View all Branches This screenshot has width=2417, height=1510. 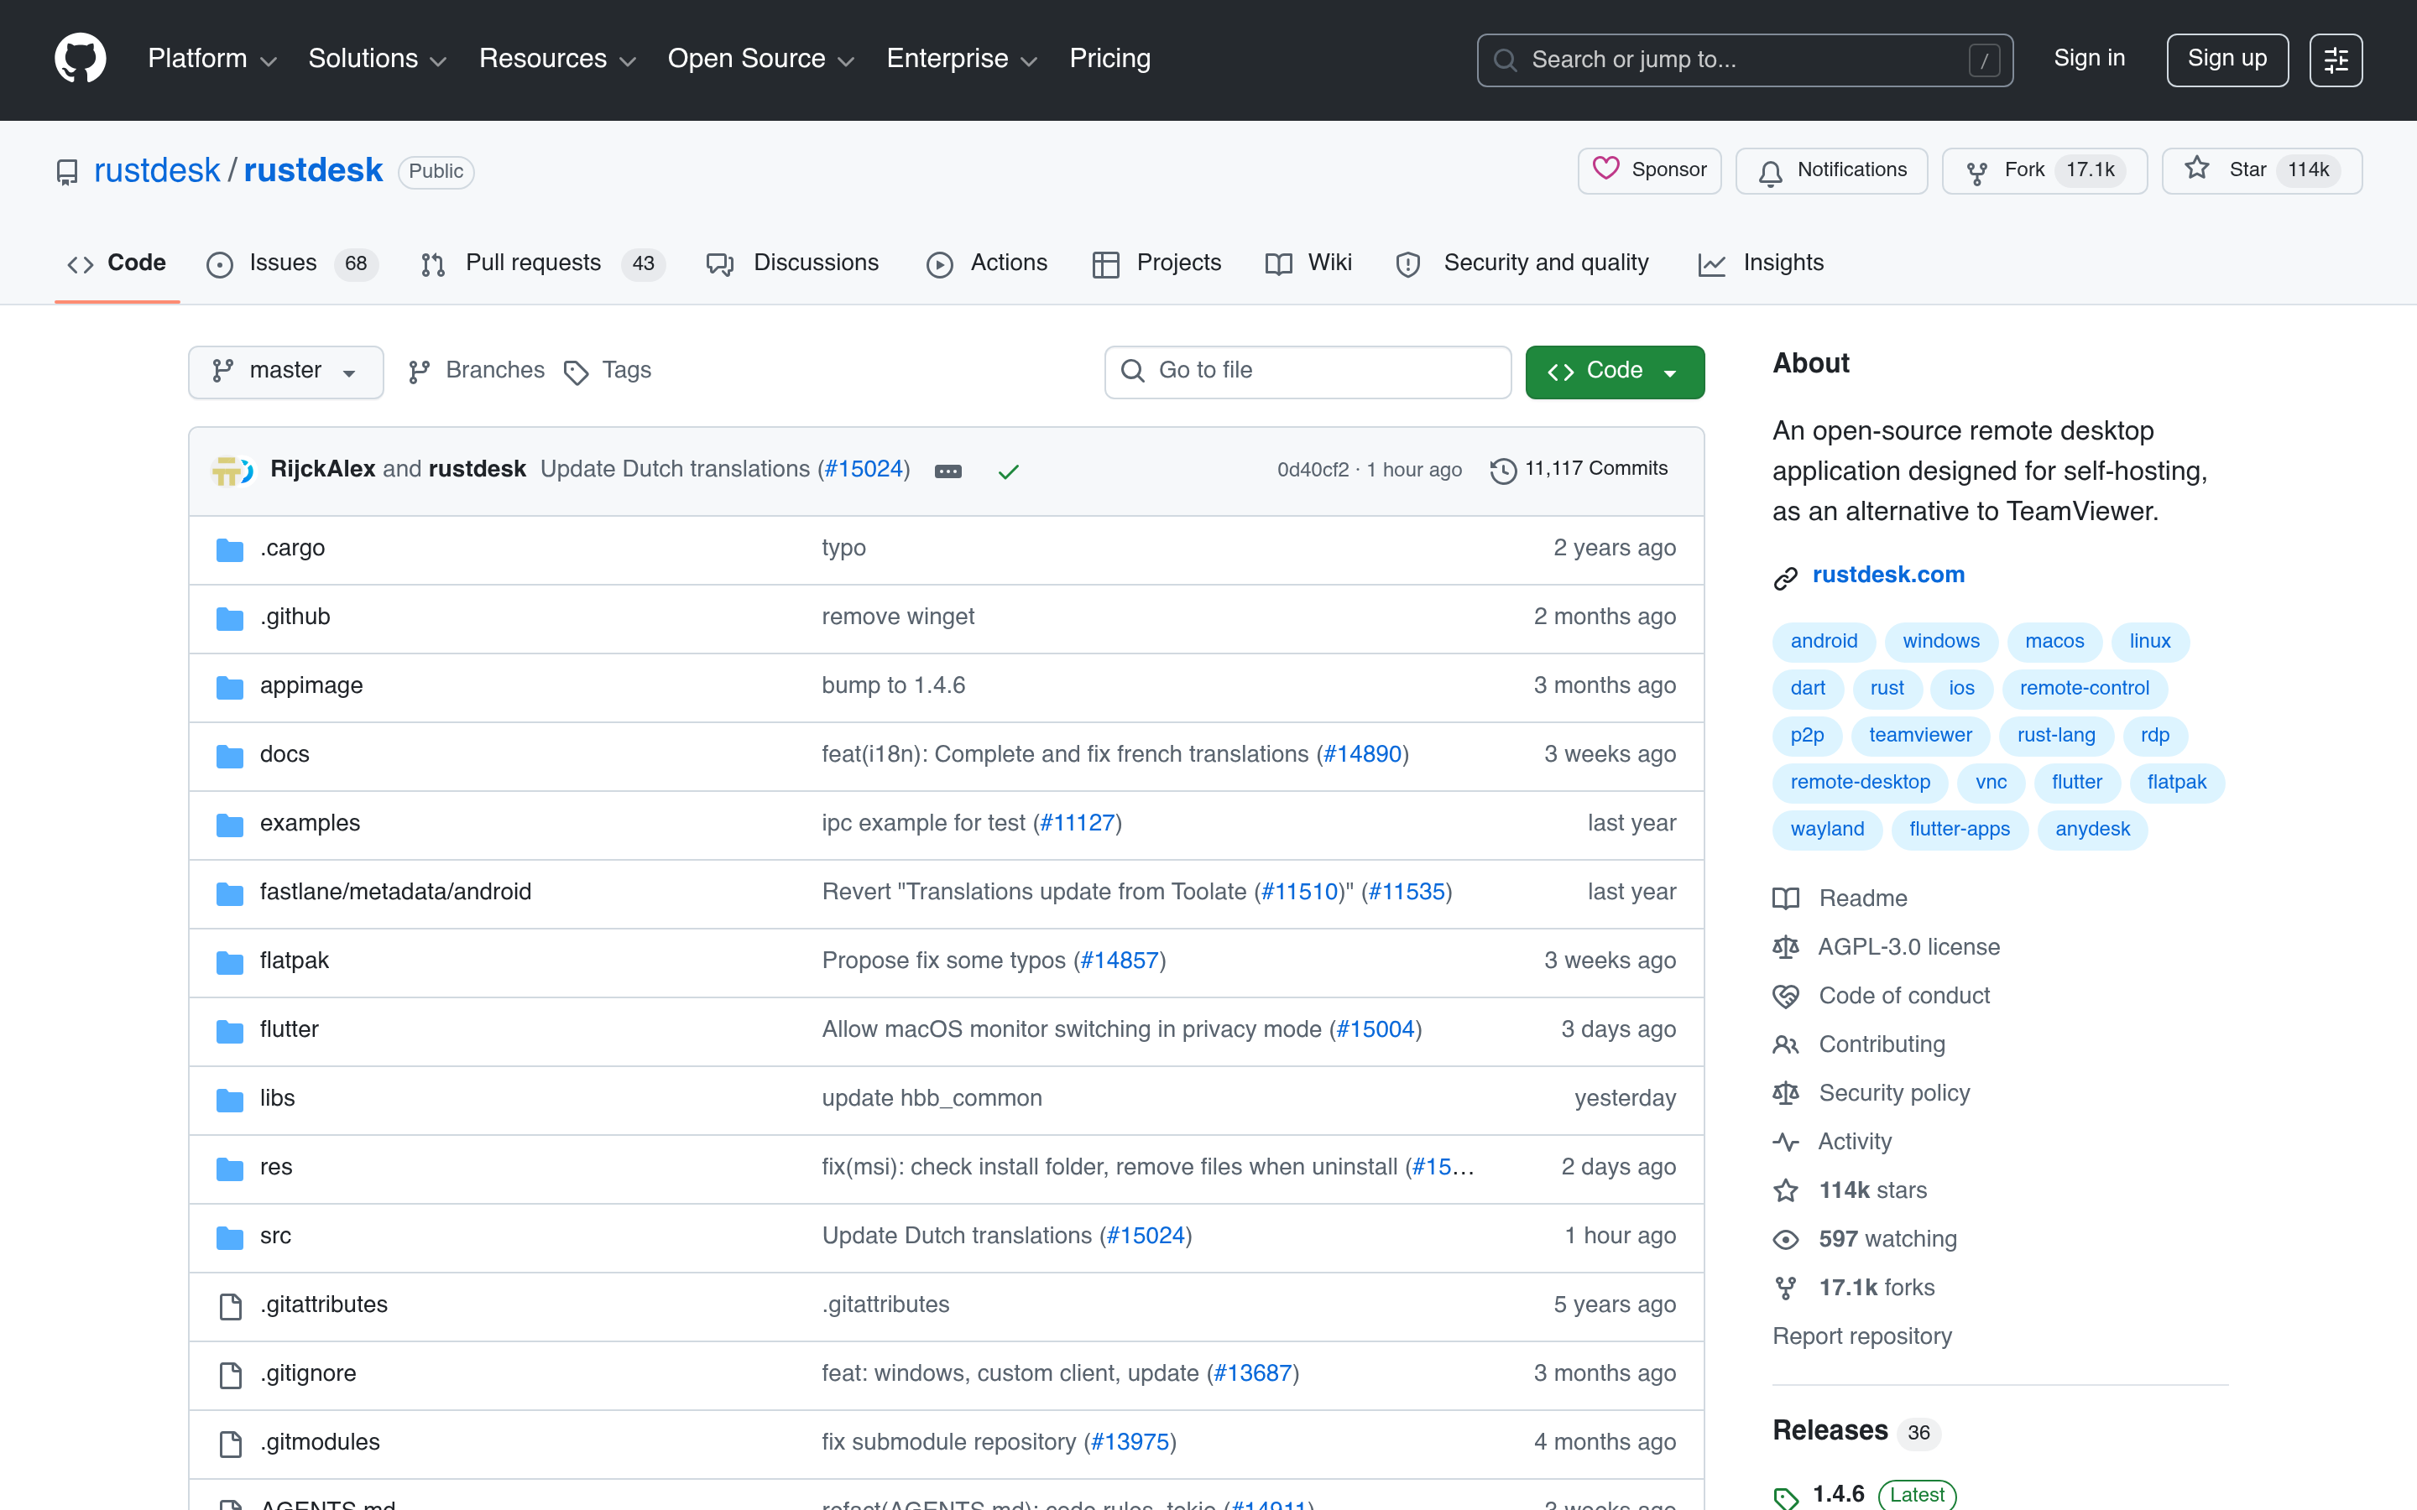coord(477,371)
